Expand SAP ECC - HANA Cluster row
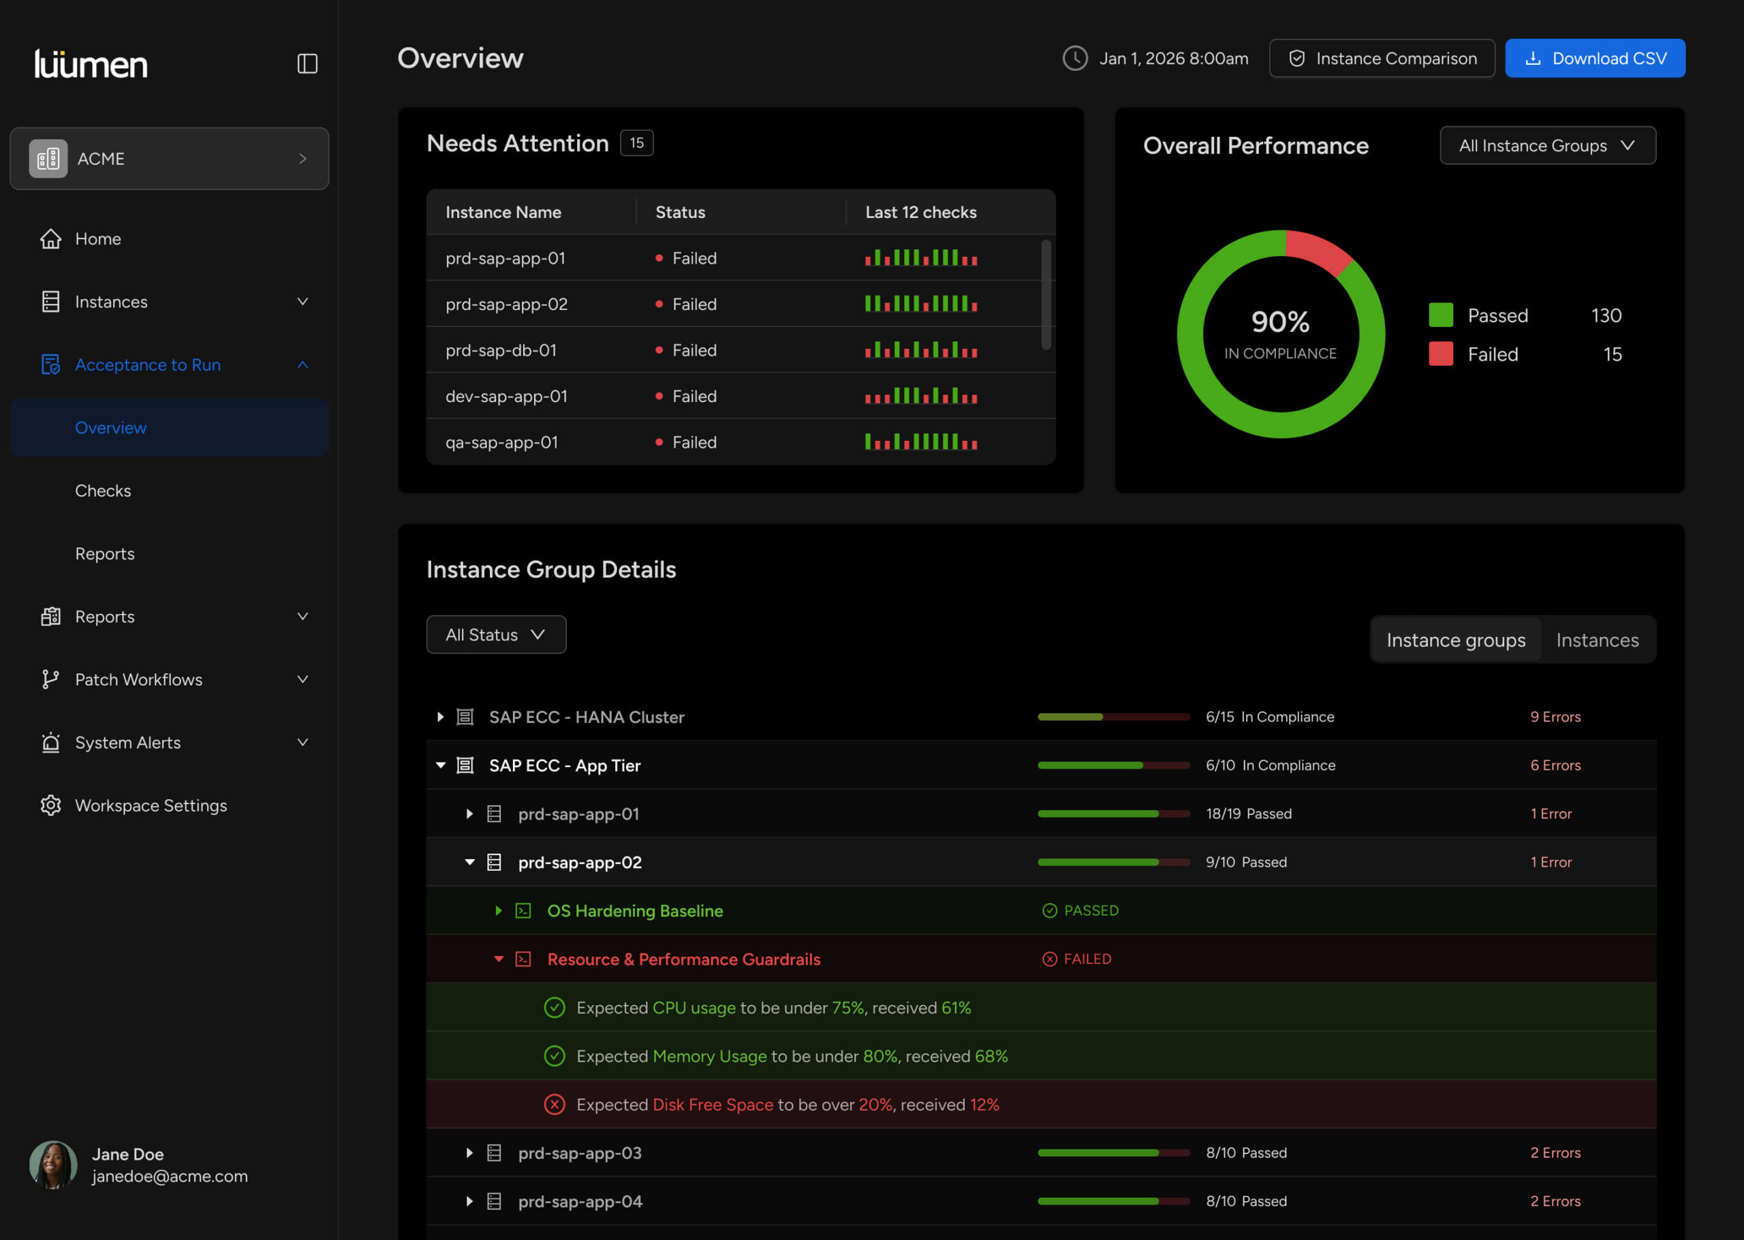 click(440, 717)
